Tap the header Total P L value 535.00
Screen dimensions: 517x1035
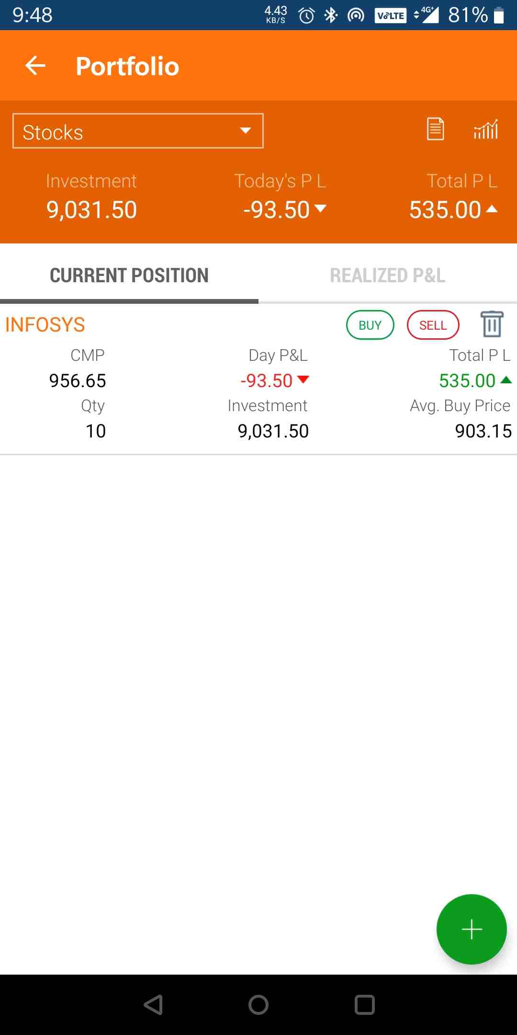pos(445,210)
